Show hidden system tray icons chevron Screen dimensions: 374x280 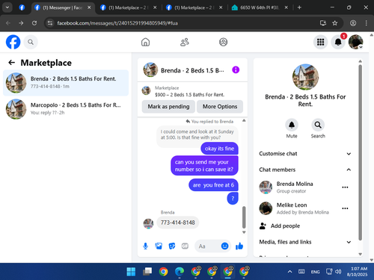[289, 272]
